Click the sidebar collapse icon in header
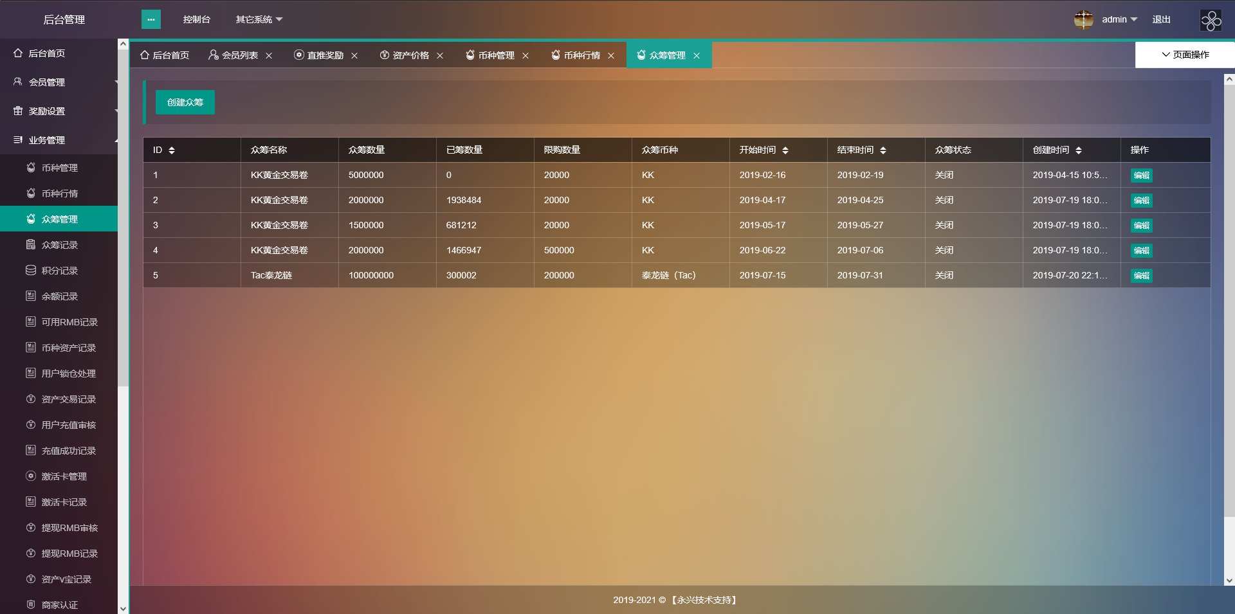Image resolution: width=1235 pixels, height=614 pixels. 151,19
